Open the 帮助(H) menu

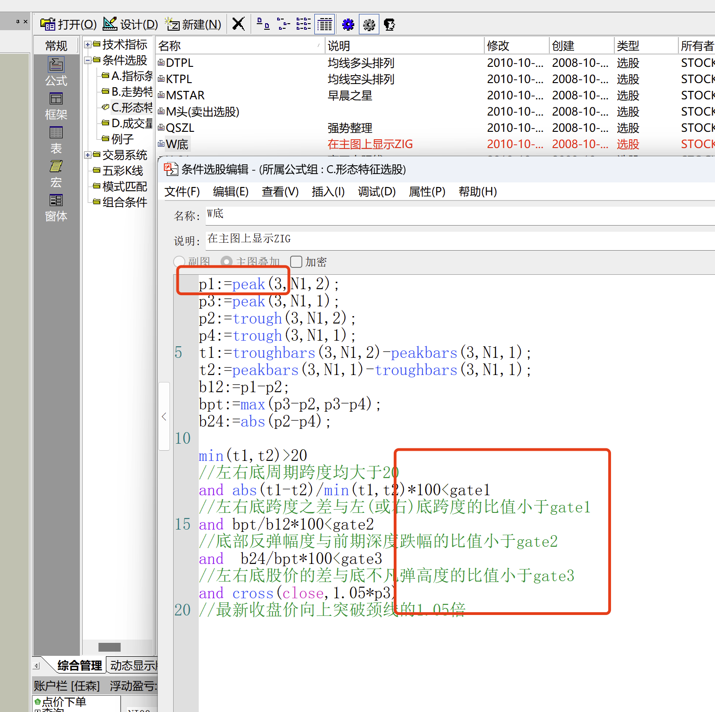click(478, 192)
